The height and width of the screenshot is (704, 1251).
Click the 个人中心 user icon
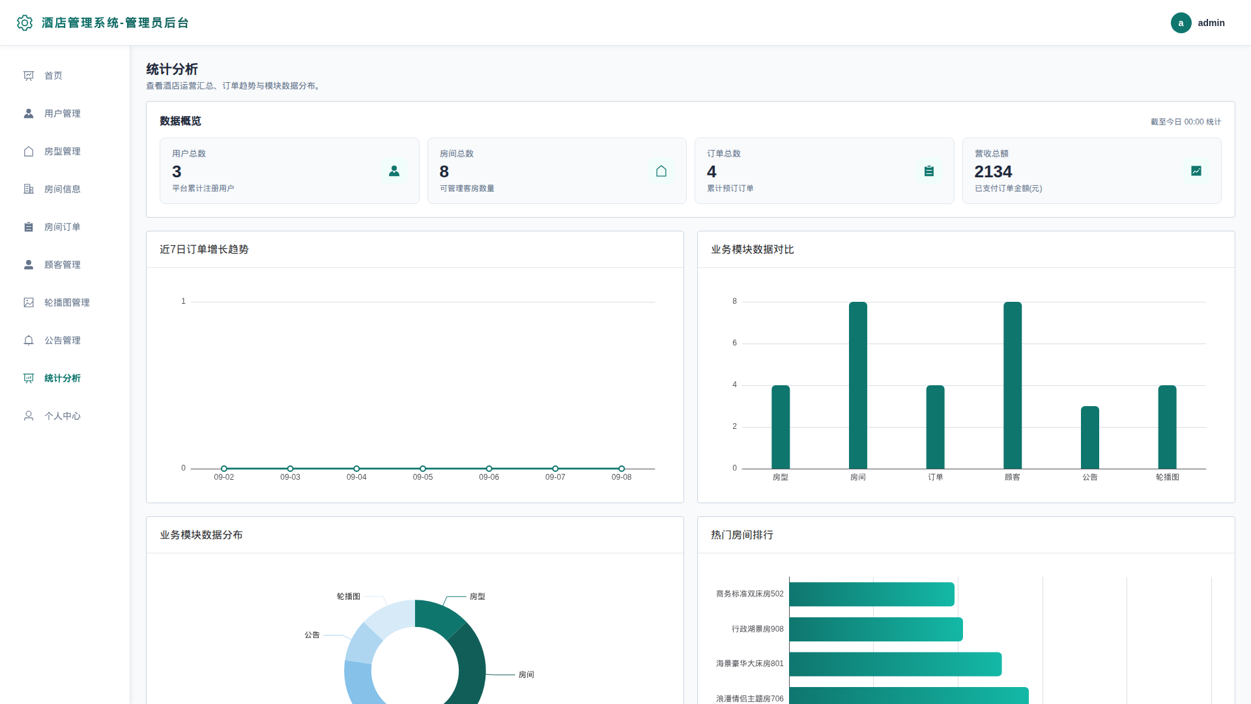click(x=29, y=416)
